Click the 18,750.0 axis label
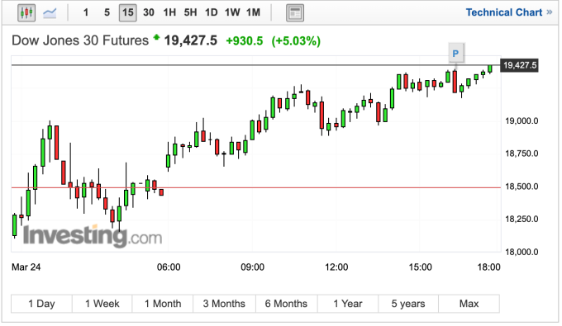Image resolution: width=562 pixels, height=326 pixels. 522,154
